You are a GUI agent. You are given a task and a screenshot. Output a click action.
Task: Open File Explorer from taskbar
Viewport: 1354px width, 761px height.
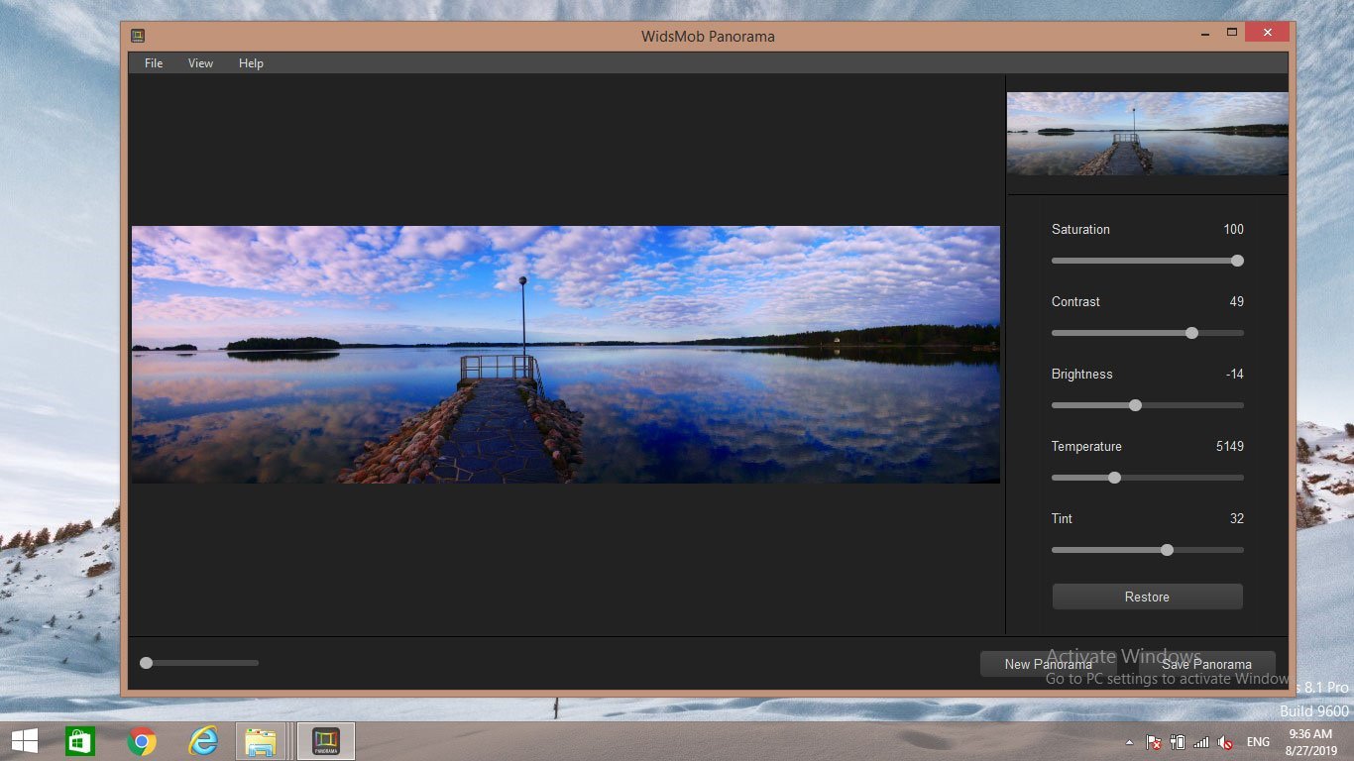tap(262, 741)
